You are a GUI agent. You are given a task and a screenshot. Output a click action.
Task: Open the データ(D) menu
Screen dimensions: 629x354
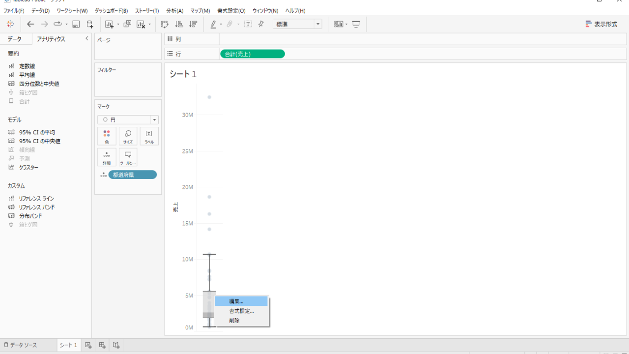pyautogui.click(x=40, y=10)
